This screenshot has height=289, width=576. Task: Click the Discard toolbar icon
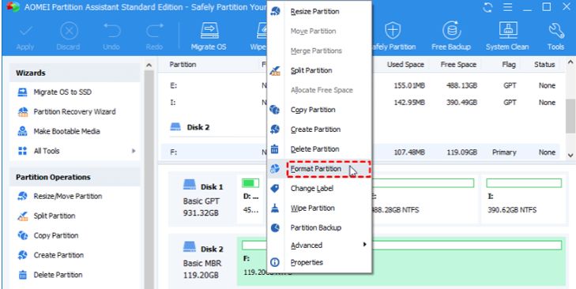click(x=69, y=32)
